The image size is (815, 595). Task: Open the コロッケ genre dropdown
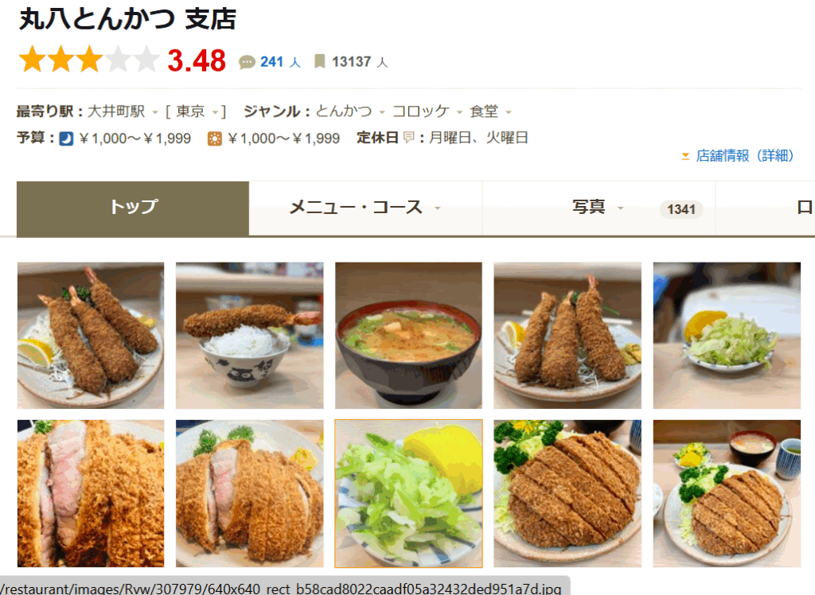(459, 112)
